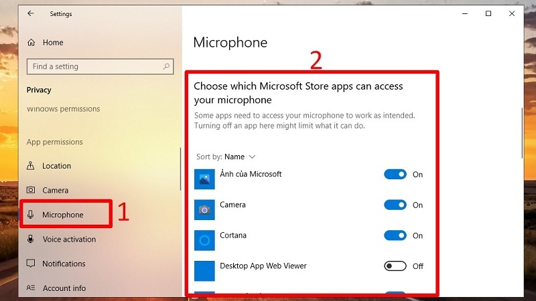Maximize the Settings window
This screenshot has width=536, height=301.
point(488,13)
